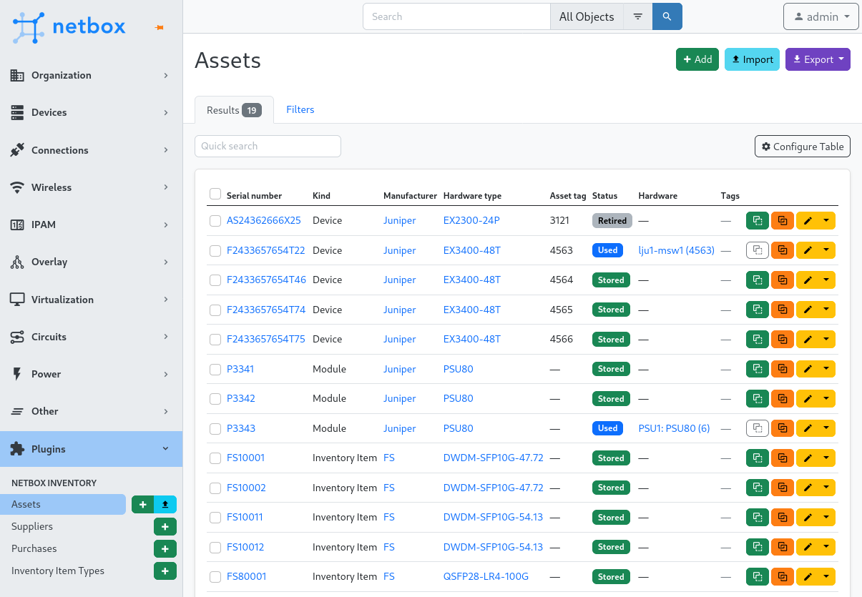Open the Suppliers sidebar link

tap(32, 527)
